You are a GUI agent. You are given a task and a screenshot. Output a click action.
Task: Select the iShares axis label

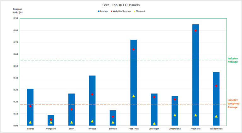(x=30, y=129)
